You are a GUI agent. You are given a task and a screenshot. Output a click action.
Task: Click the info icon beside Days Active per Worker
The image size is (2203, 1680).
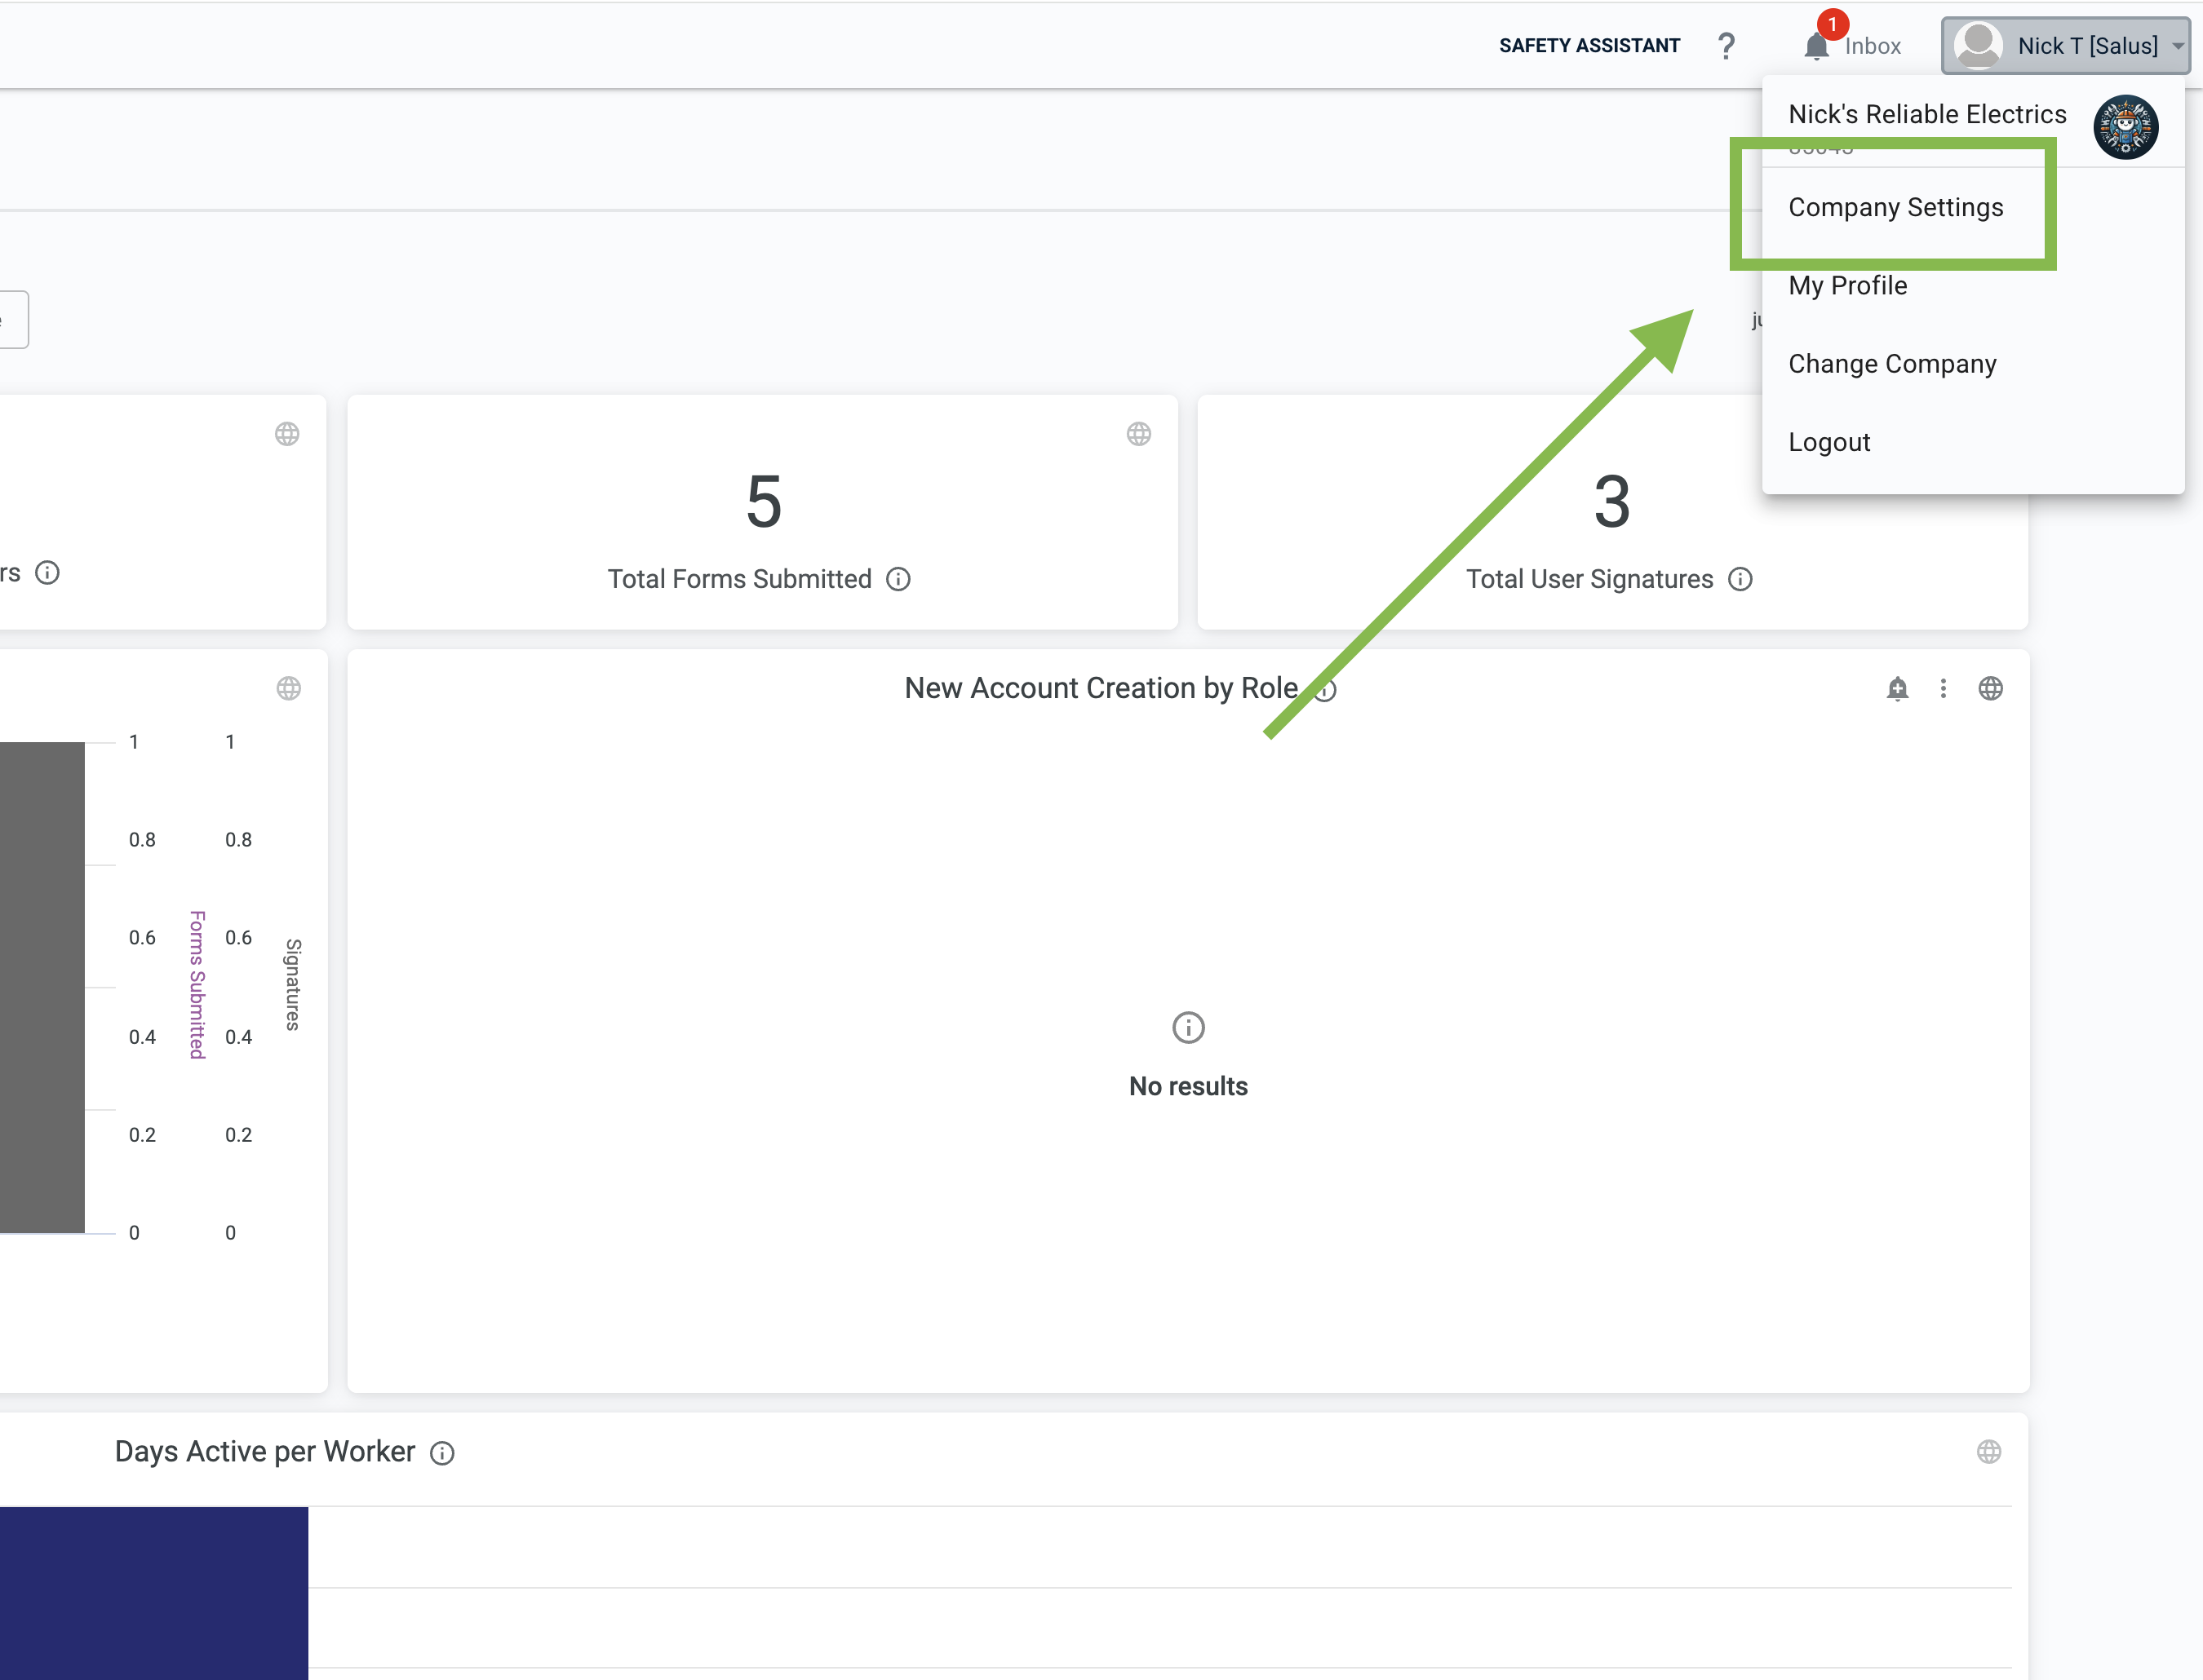click(x=442, y=1453)
